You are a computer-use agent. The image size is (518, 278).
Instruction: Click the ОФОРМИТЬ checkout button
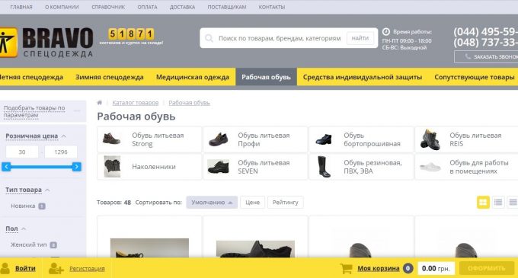click(x=487, y=268)
